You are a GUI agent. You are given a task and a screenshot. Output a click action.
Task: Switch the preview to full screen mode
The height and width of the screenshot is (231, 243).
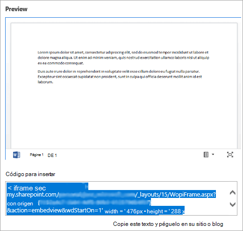pyautogui.click(x=230, y=155)
